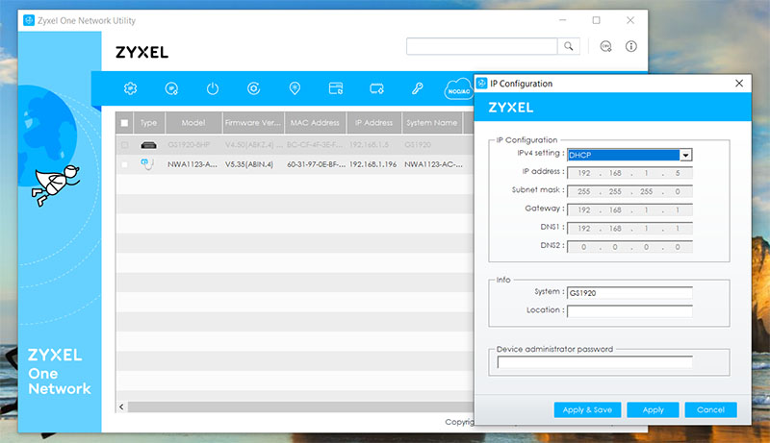Select the NWA1123-A... model cell
This screenshot has width=770, height=443.
192,164
